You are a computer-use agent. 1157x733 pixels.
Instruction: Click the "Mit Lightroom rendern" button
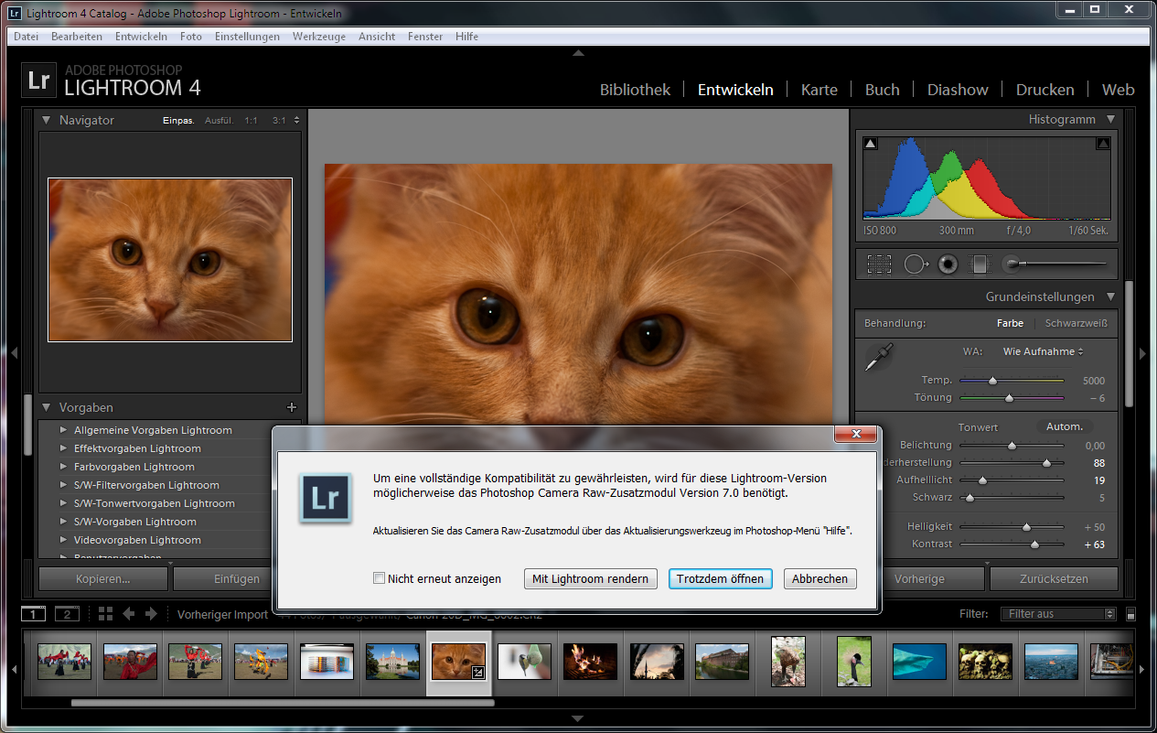point(590,578)
